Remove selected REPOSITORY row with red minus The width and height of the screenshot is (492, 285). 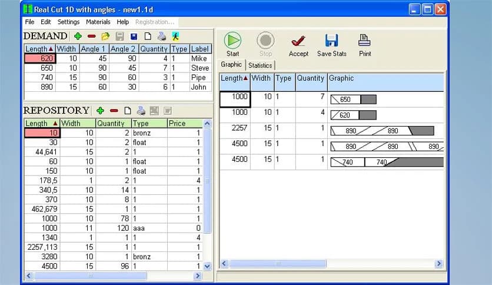tap(114, 111)
